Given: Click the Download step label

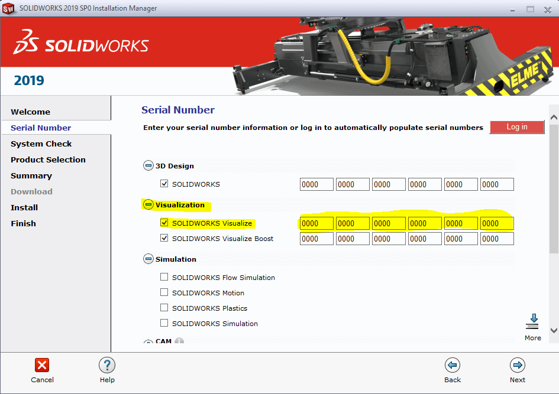Looking at the screenshot, I should 31,191.
